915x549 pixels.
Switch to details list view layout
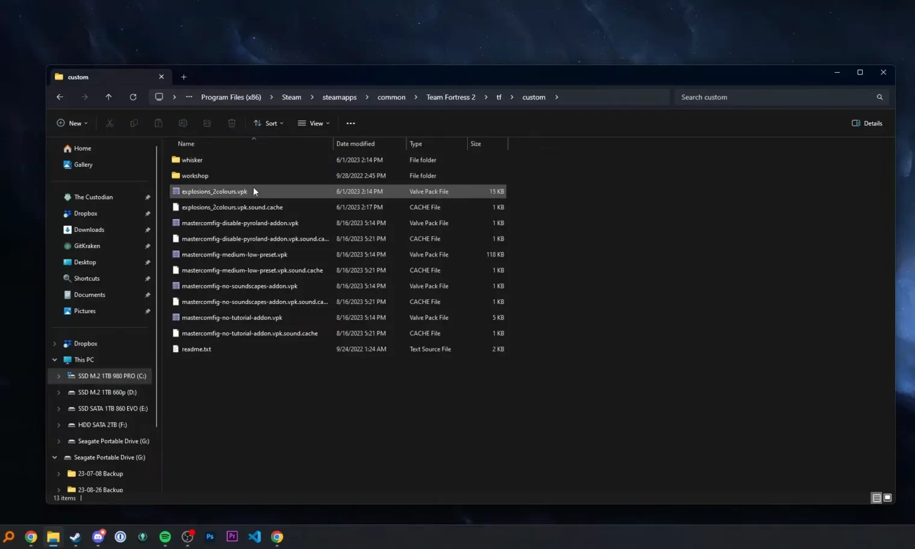coord(876,498)
